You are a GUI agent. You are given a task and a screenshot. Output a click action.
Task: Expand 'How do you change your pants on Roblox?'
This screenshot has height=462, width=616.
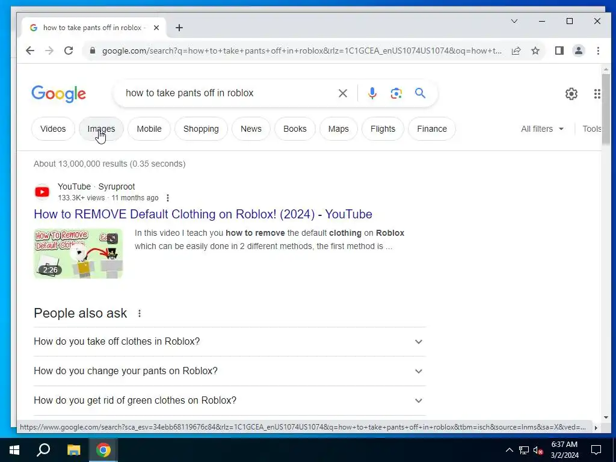(230, 371)
